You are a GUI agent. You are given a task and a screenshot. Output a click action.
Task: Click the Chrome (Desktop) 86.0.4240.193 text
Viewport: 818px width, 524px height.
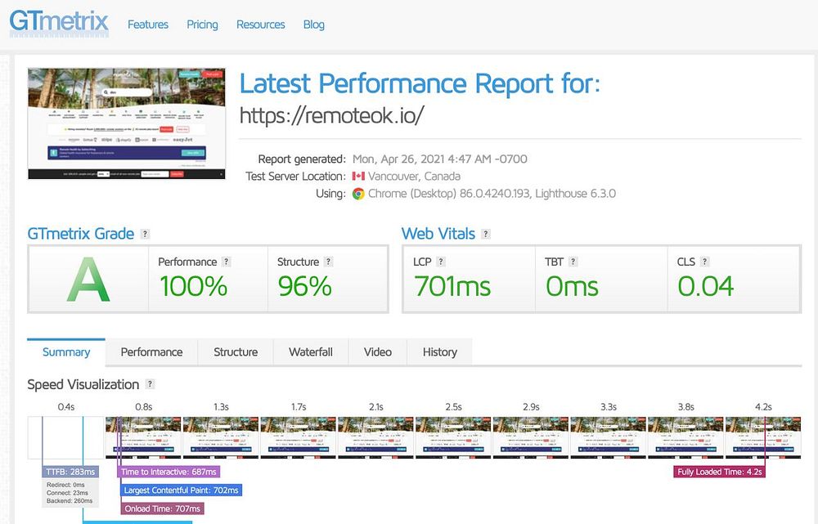coord(447,194)
